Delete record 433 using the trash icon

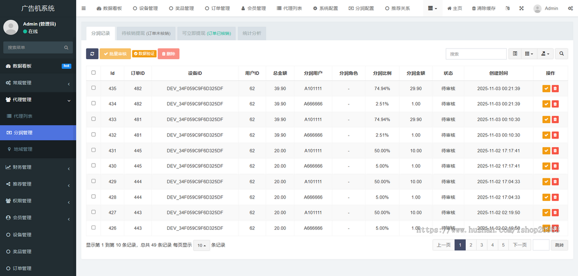tap(555, 119)
